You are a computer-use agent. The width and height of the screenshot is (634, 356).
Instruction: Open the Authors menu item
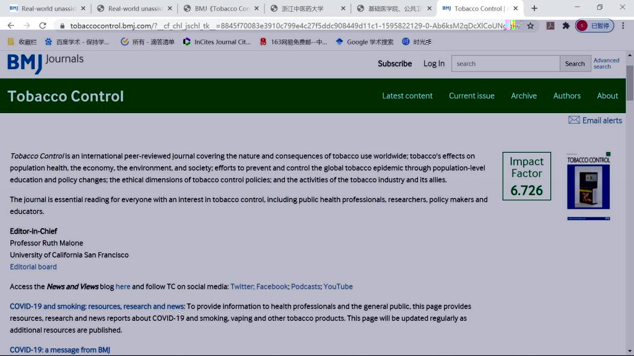point(567,96)
